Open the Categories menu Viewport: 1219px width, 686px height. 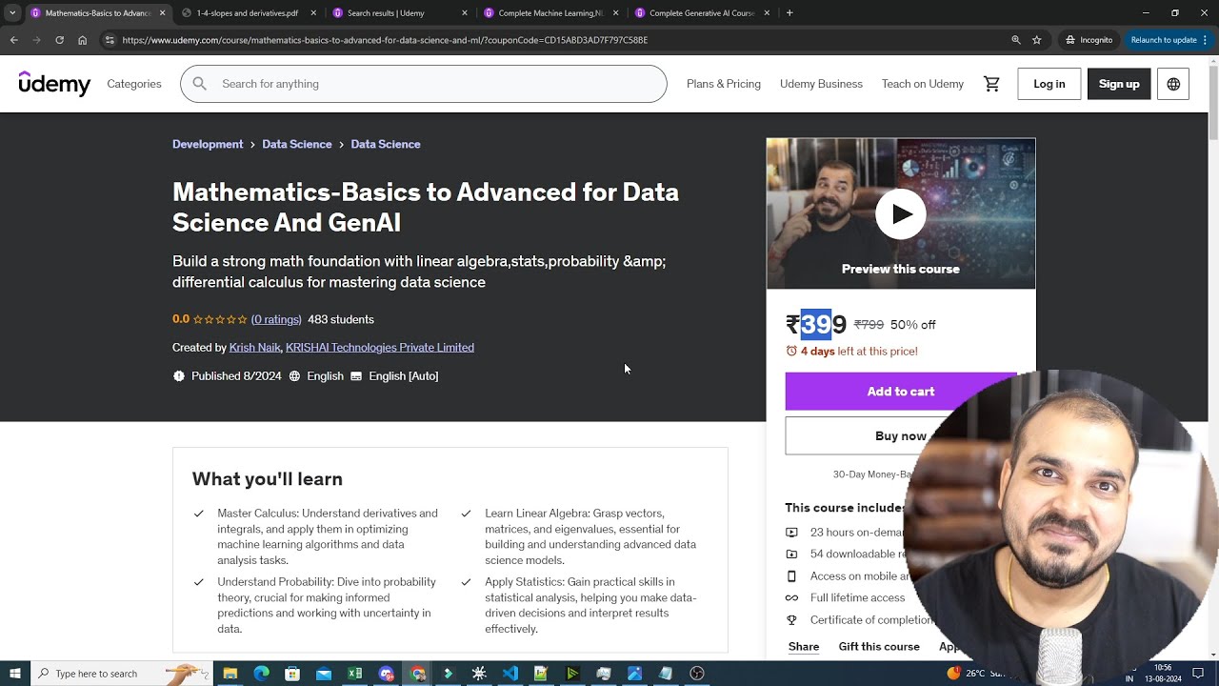pos(134,84)
